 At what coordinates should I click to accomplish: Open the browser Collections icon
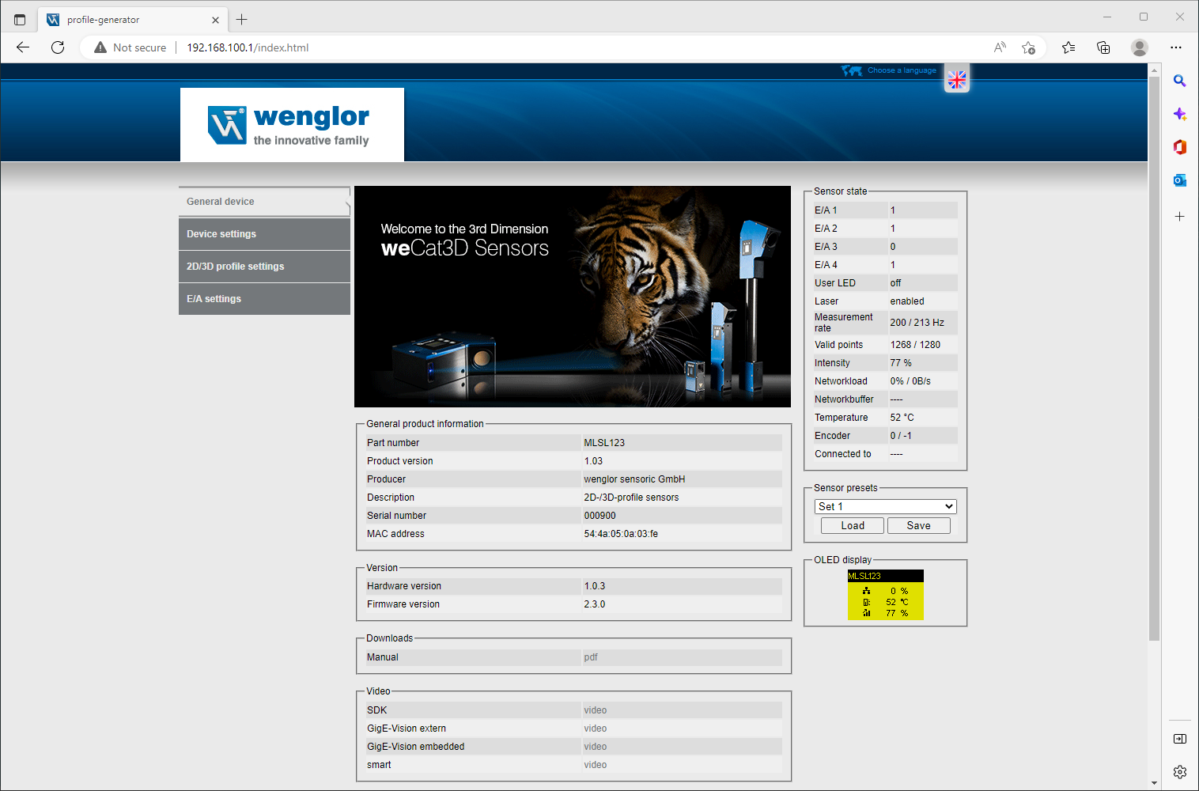[x=1103, y=47]
